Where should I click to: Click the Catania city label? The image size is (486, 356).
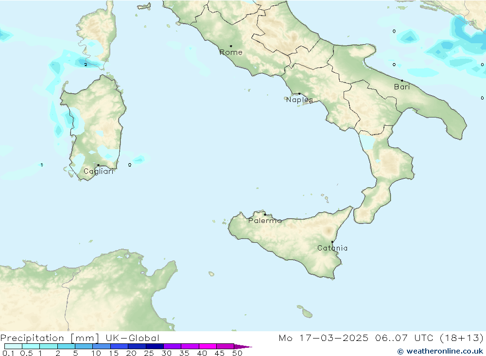[x=332, y=248]
